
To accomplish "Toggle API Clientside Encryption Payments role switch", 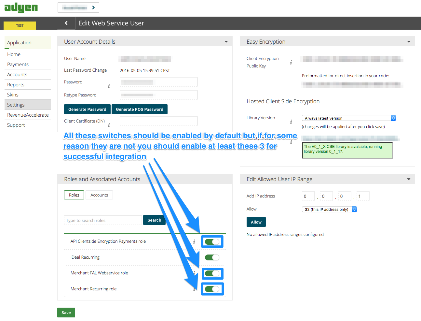I will (212, 242).
